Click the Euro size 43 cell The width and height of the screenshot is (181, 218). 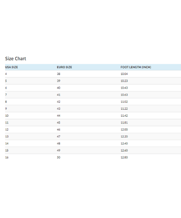(x=59, y=109)
